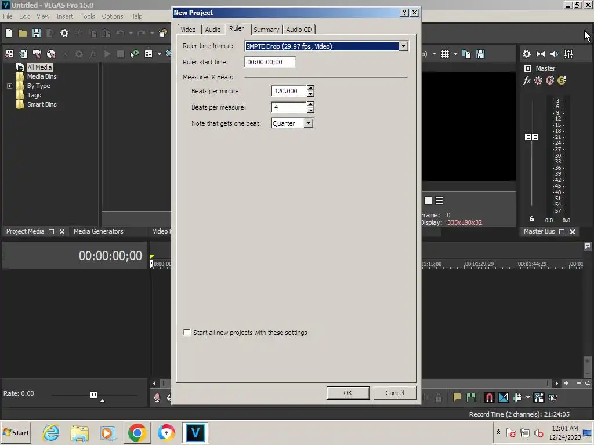594x445 pixels.
Task: Save snapshot to file icon in preview
Action: pyautogui.click(x=480, y=54)
